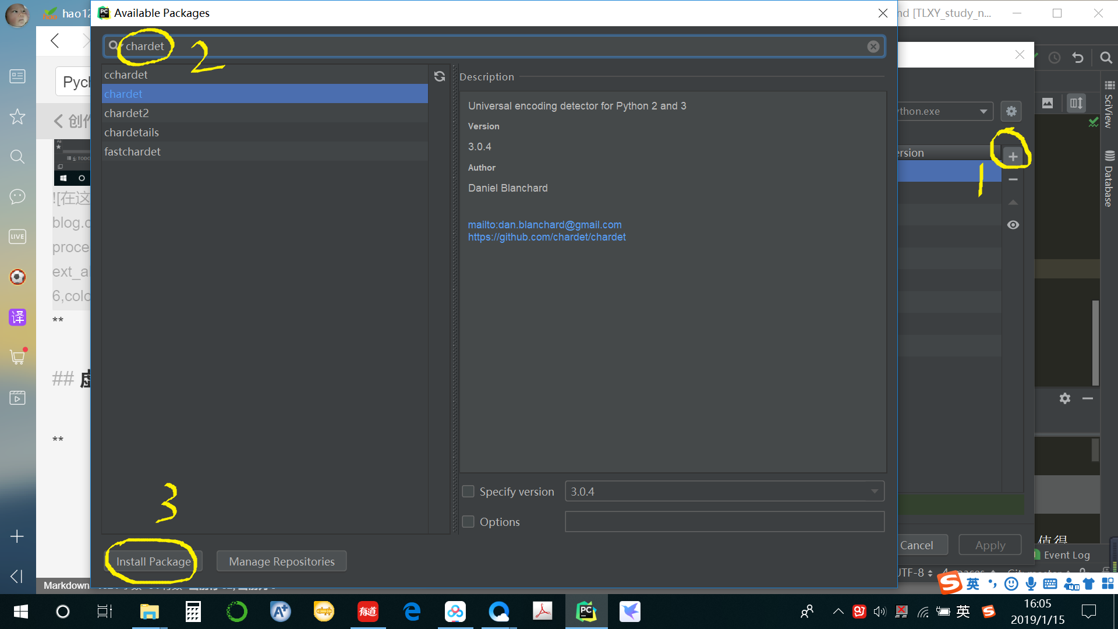Click the Install Package button
The image size is (1118, 629).
153,561
